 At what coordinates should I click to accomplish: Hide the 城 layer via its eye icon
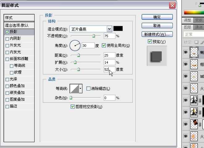[185, 76]
